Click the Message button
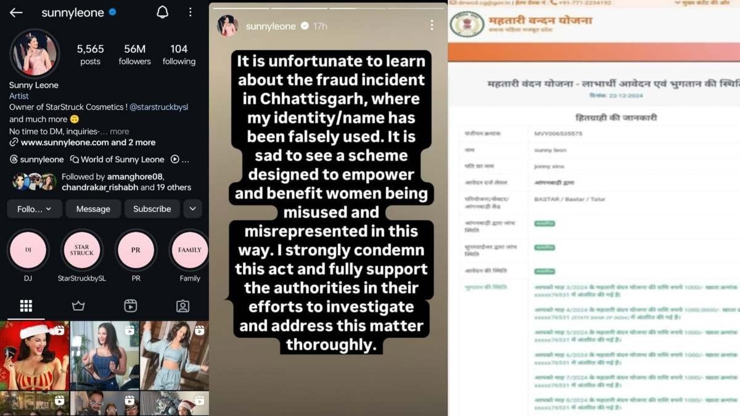The height and width of the screenshot is (416, 740). click(x=93, y=209)
